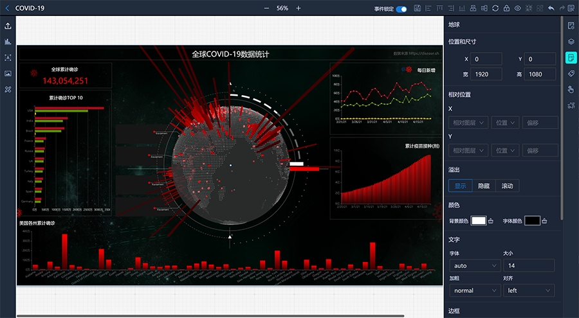The height and width of the screenshot is (318, 579).
Task: Select the 累计确诊TOP 10 bar chart
Action: tap(66, 154)
